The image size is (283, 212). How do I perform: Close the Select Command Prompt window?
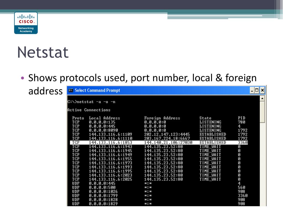263,90
